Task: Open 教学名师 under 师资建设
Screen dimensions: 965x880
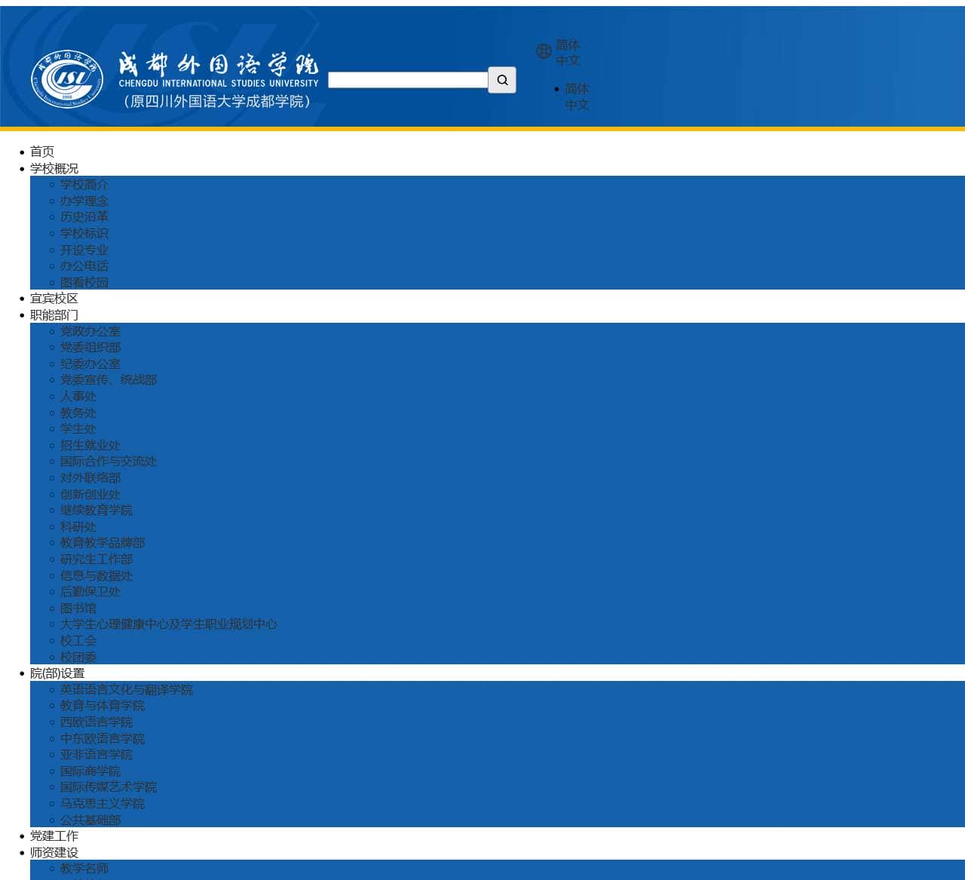Action: [x=84, y=869]
